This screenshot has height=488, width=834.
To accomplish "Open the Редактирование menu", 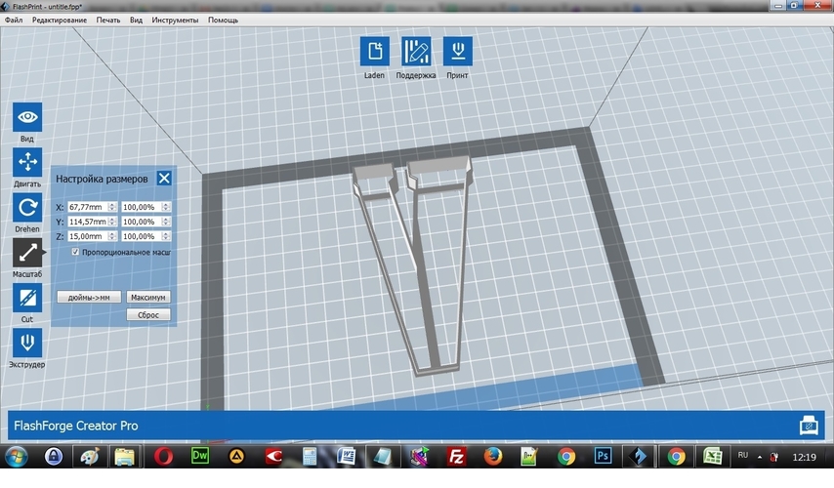I will [x=60, y=20].
